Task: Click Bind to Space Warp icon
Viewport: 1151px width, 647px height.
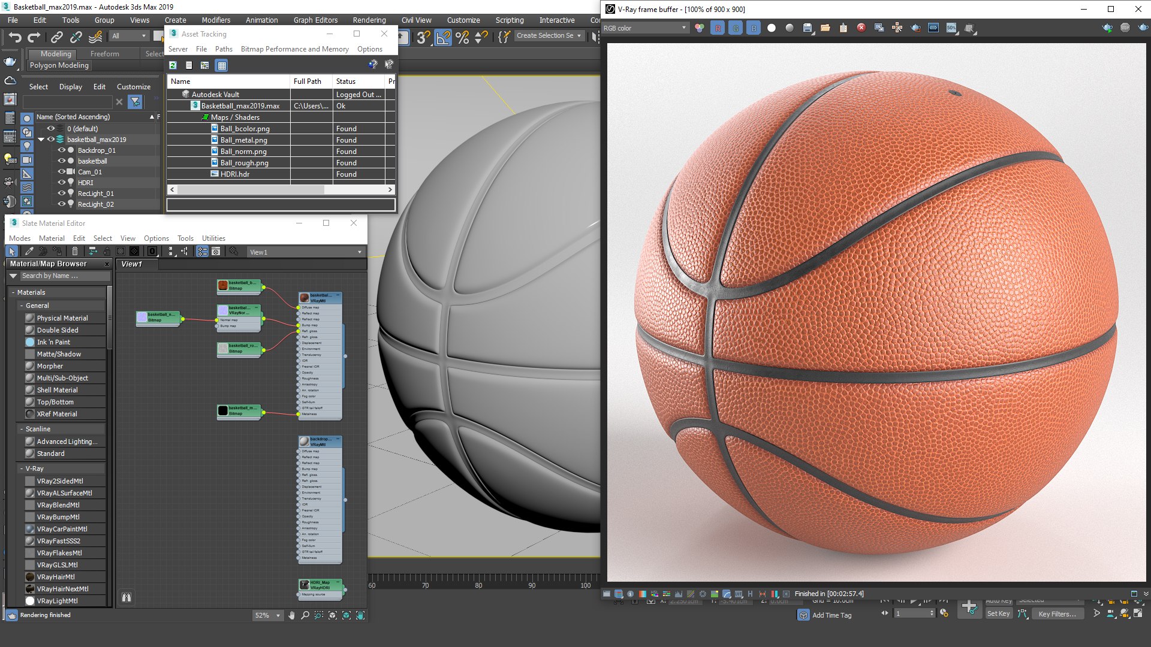Action: [95, 37]
